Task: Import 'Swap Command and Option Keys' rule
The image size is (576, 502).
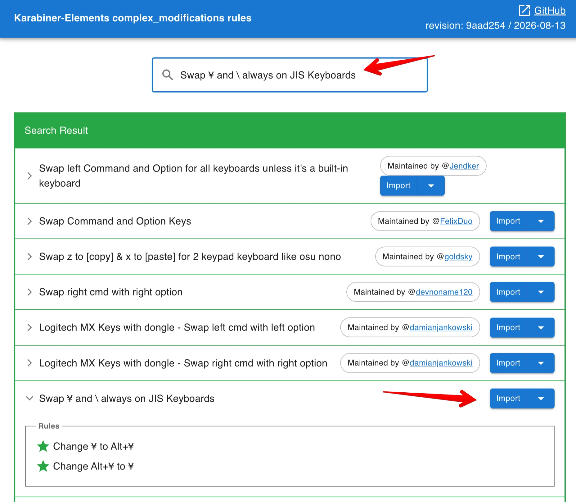Action: click(508, 221)
